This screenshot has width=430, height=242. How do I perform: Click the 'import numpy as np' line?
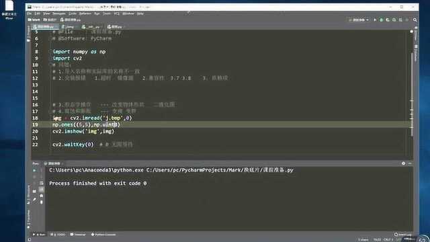[x=79, y=52]
